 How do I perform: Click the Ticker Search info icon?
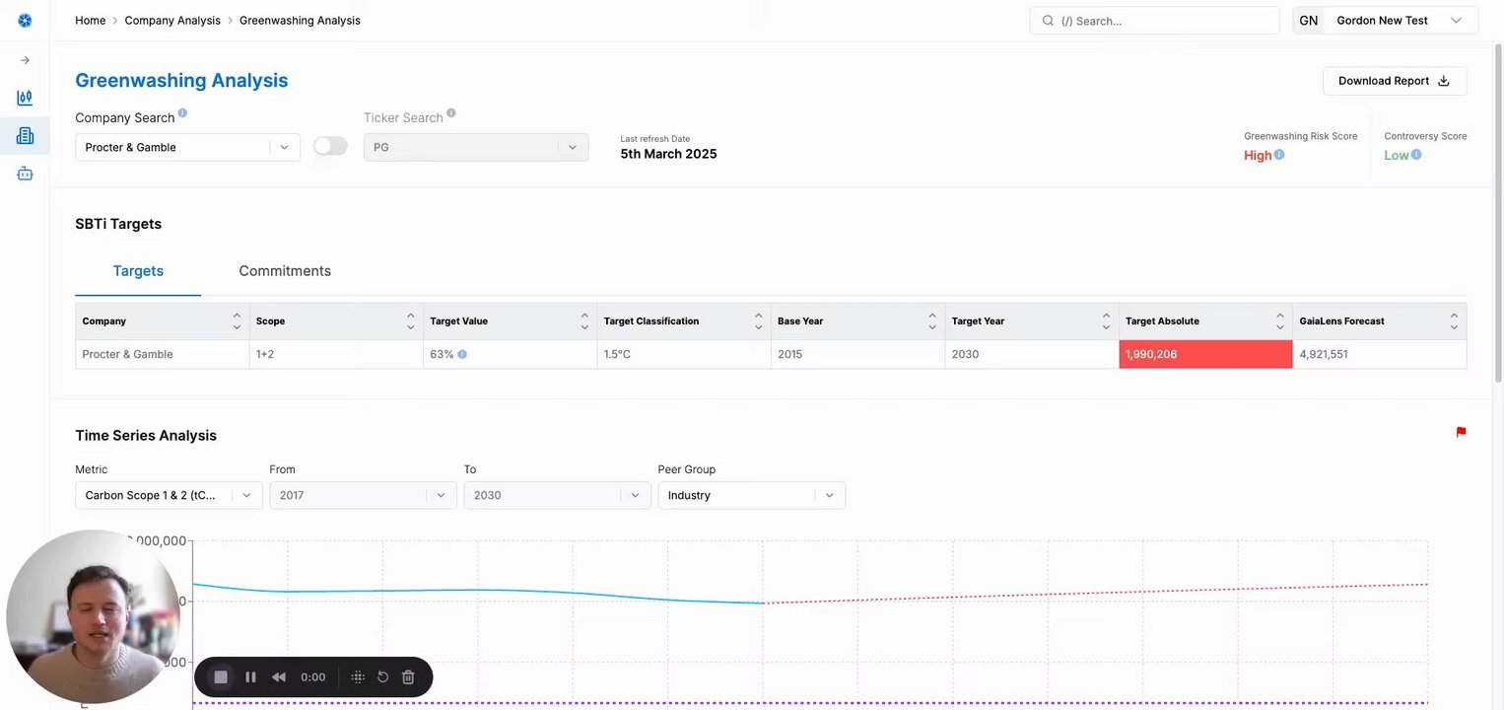coord(451,113)
